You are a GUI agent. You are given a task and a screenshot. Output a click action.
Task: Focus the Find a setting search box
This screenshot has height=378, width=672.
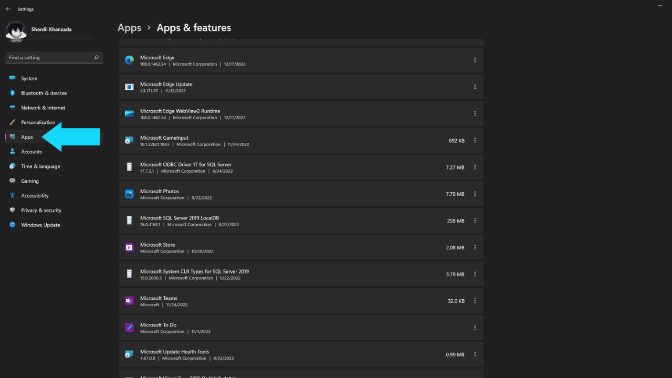54,58
